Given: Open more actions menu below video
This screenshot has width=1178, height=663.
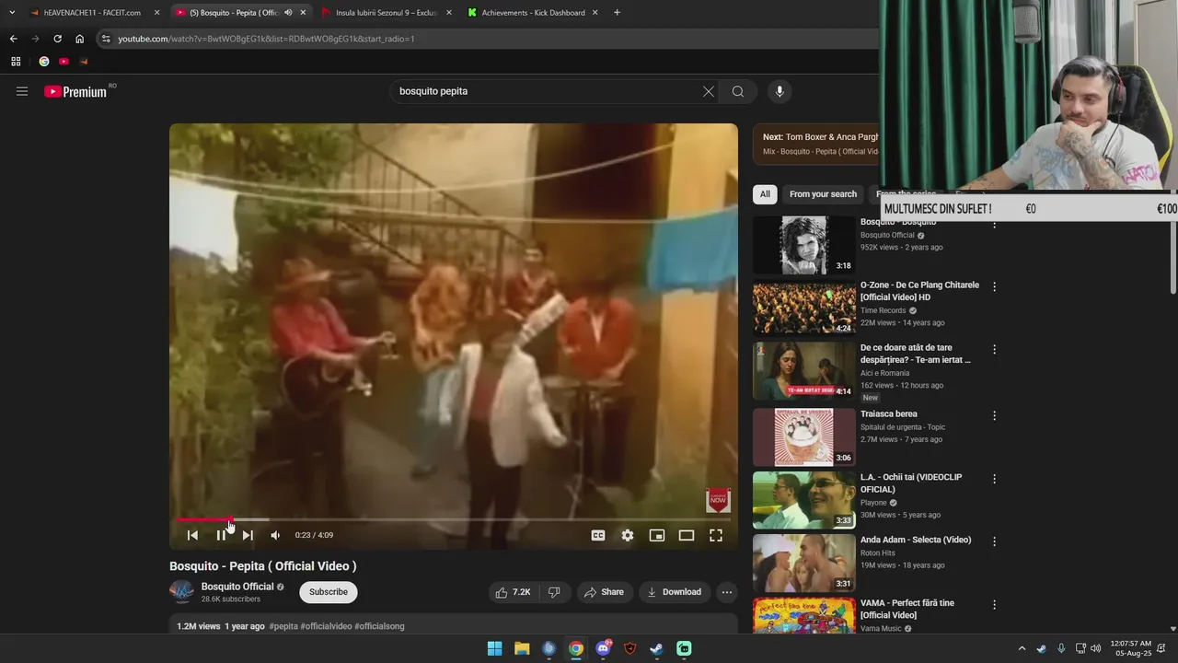Looking at the screenshot, I should (727, 592).
